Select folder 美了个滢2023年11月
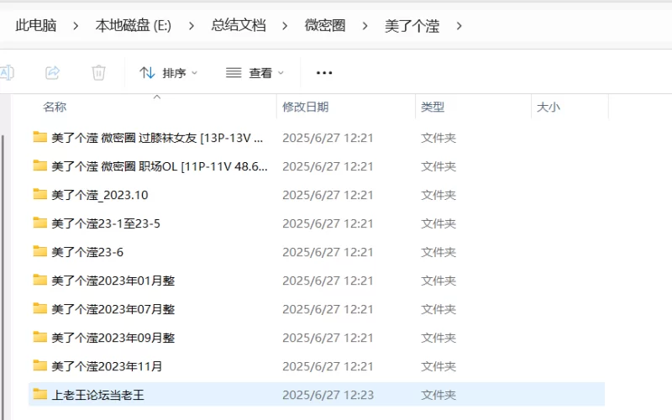Screen dimensions: 672x420 [317, 366]
